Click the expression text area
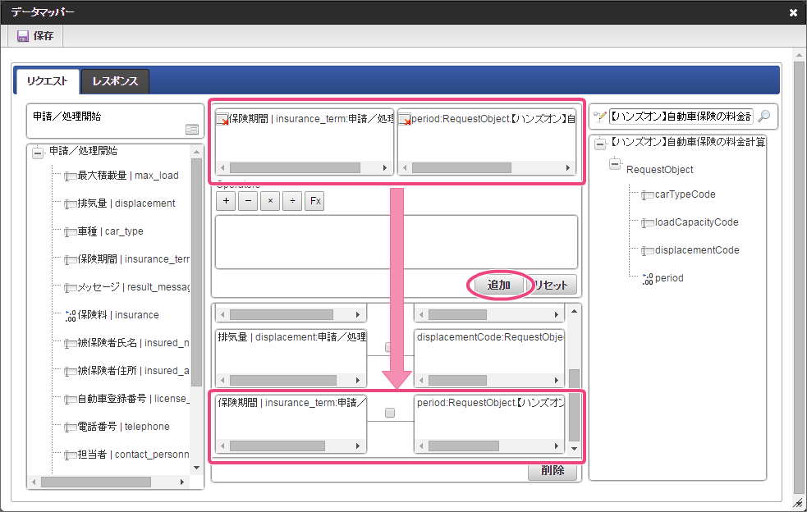807x512 pixels. click(x=397, y=242)
